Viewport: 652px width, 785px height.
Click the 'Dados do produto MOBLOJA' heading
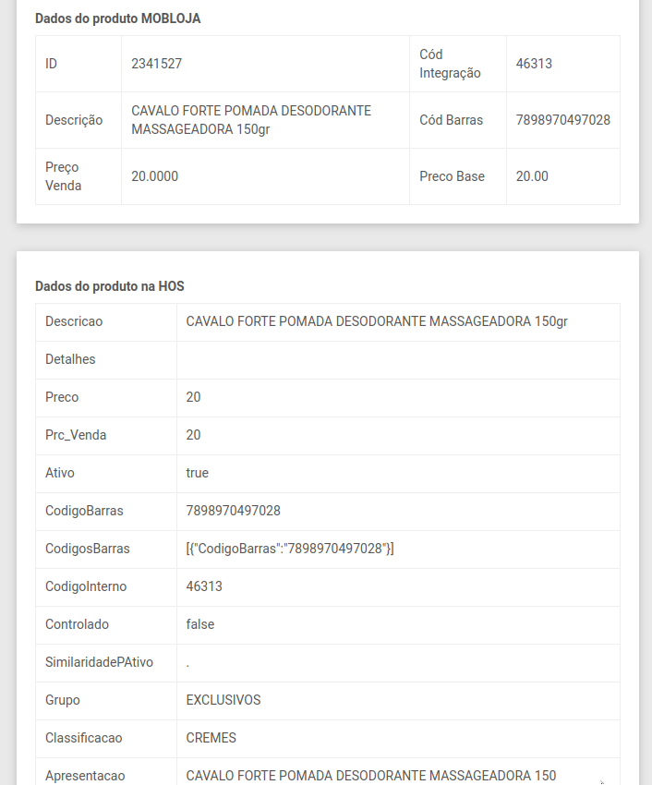click(x=117, y=18)
